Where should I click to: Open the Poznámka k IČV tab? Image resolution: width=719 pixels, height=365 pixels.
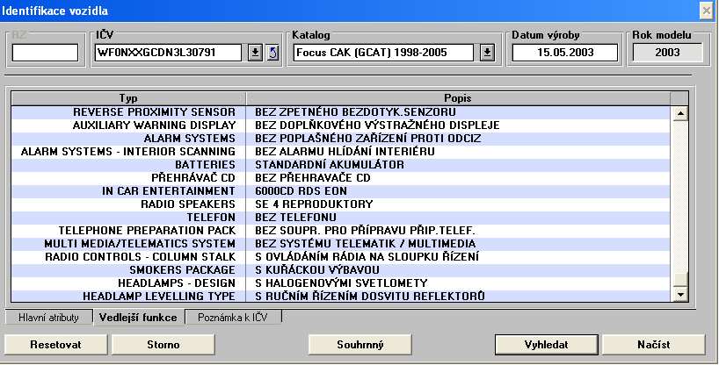(234, 317)
